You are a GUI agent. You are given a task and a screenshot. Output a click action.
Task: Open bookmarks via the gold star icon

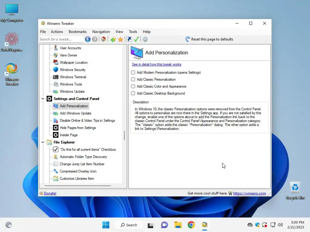(x=120, y=39)
